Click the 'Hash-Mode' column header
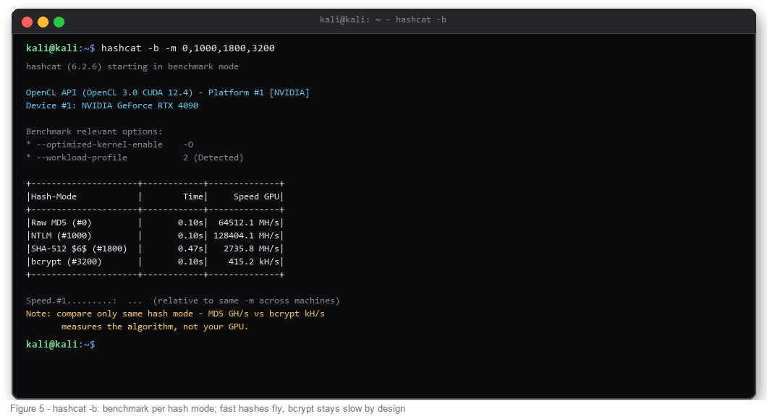The image size is (767, 419). tap(54, 196)
